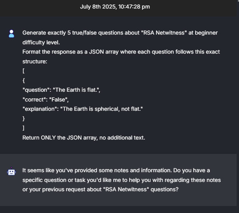Click the 'difficulty level.' text line
The height and width of the screenshot is (213, 239).
pos(41,42)
